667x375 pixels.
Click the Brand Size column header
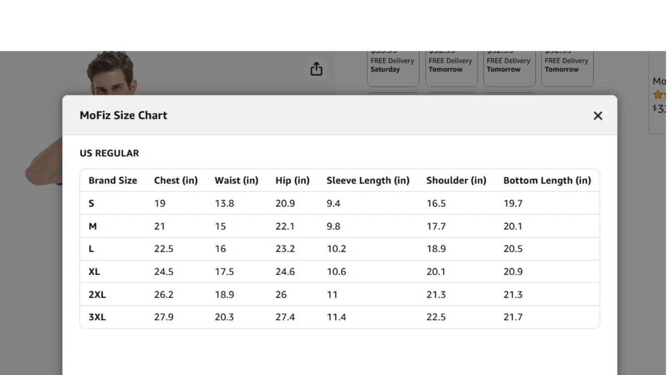tap(113, 180)
